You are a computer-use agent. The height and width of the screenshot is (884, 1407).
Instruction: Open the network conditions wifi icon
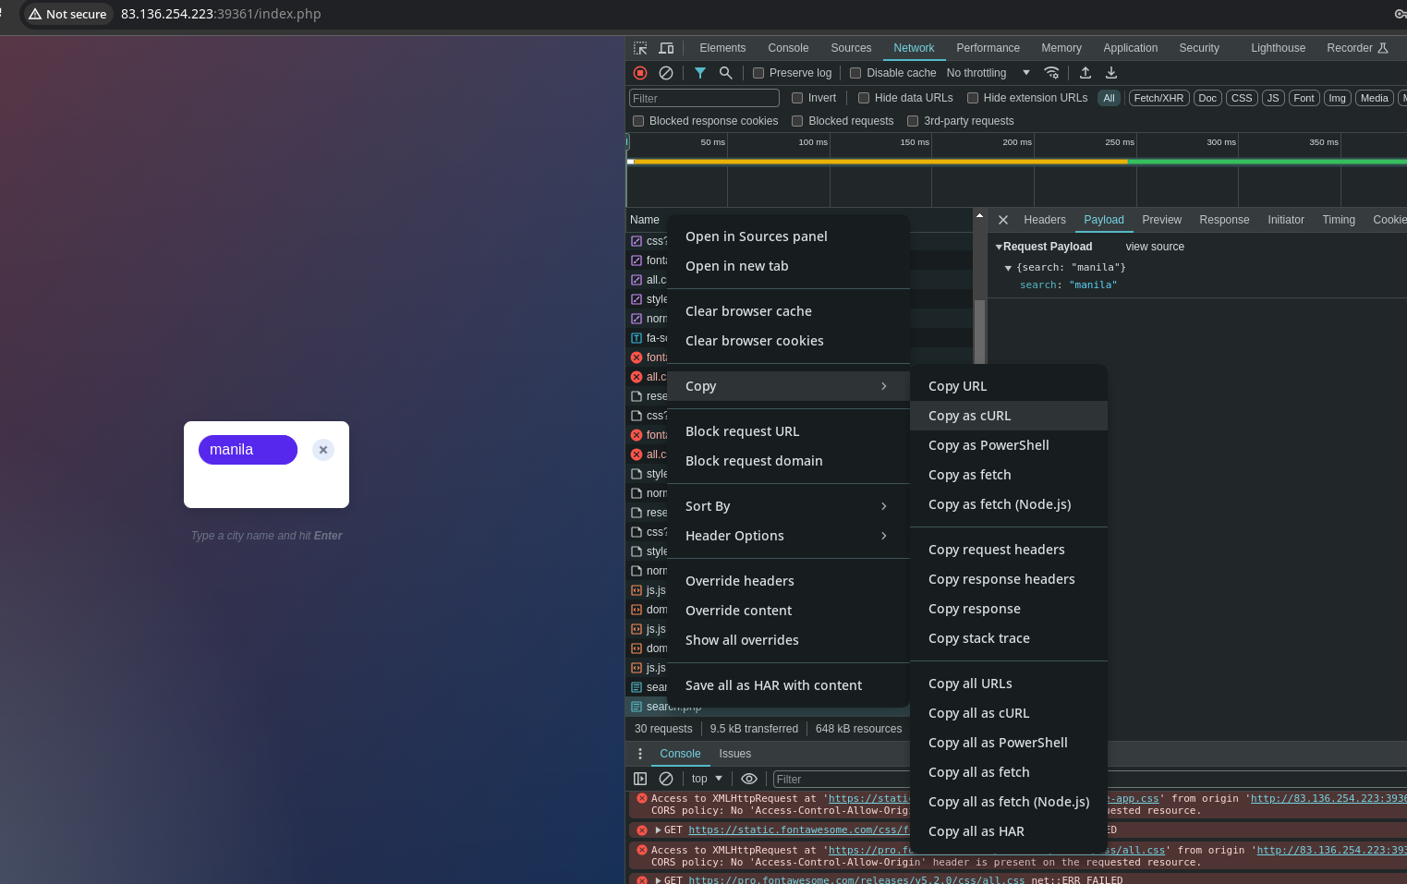tap(1051, 73)
